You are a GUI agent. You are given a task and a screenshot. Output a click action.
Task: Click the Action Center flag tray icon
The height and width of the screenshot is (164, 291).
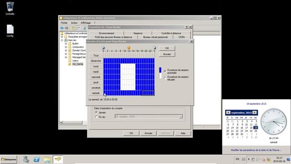click(258, 159)
